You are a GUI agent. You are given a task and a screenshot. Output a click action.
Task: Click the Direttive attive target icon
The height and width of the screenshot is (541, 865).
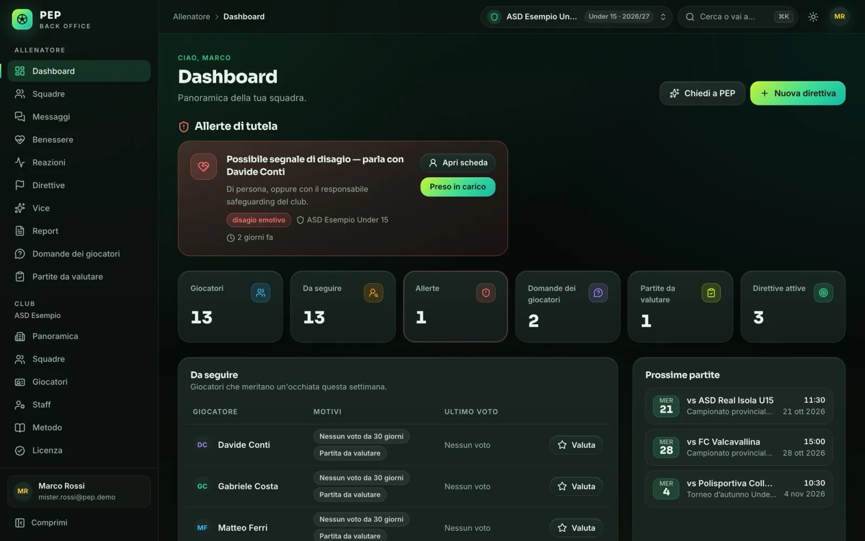(823, 293)
